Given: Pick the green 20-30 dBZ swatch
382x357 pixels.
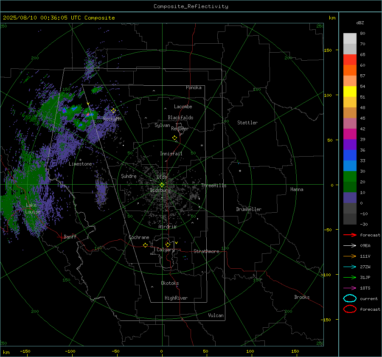Looking at the screenshot, I should click(x=350, y=176).
